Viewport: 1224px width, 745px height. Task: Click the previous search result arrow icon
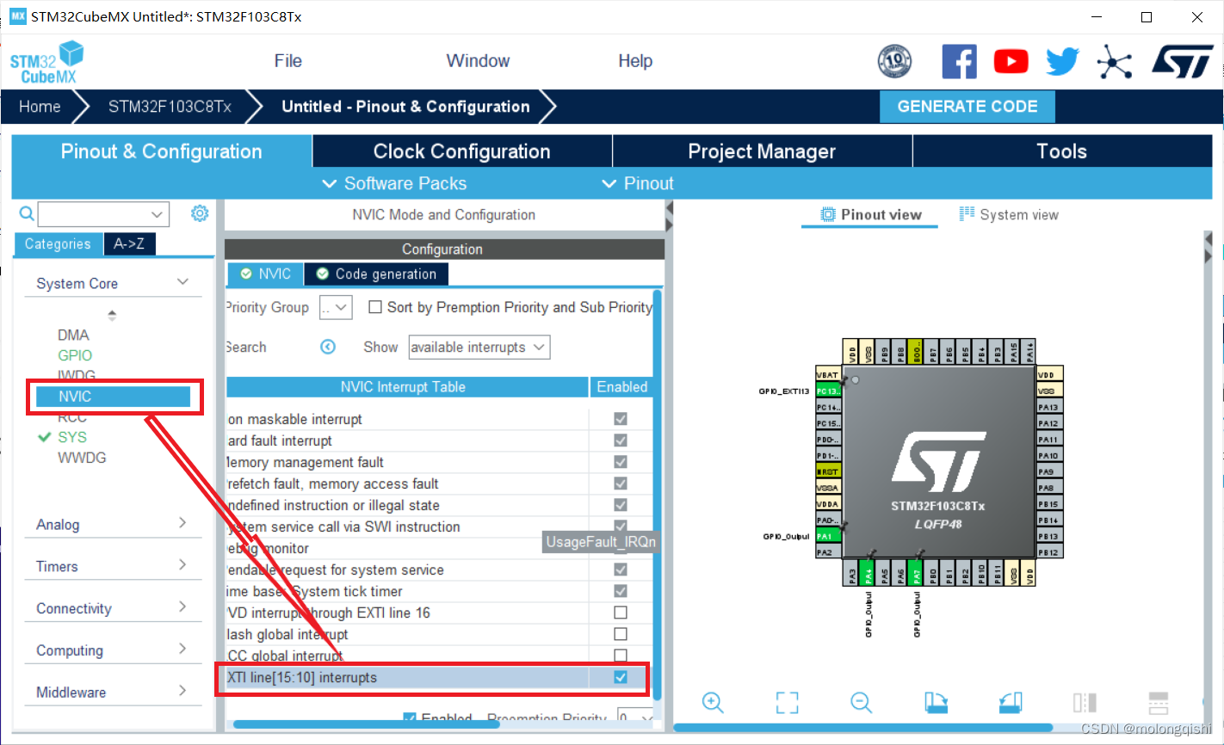(x=328, y=347)
